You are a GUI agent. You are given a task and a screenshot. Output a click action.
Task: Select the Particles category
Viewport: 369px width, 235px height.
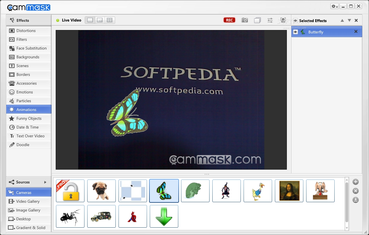[x=29, y=101]
